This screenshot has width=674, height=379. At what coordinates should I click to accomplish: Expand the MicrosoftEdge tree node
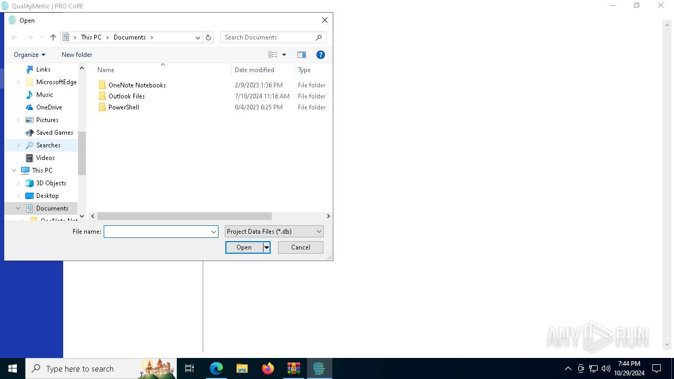pos(18,82)
